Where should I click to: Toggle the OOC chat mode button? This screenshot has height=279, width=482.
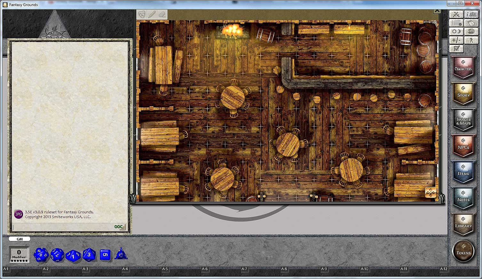pos(120,227)
